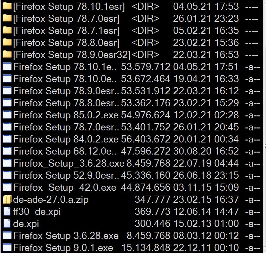Click the file size 44.874.656
This screenshot has height=253, width=266.
point(146,187)
